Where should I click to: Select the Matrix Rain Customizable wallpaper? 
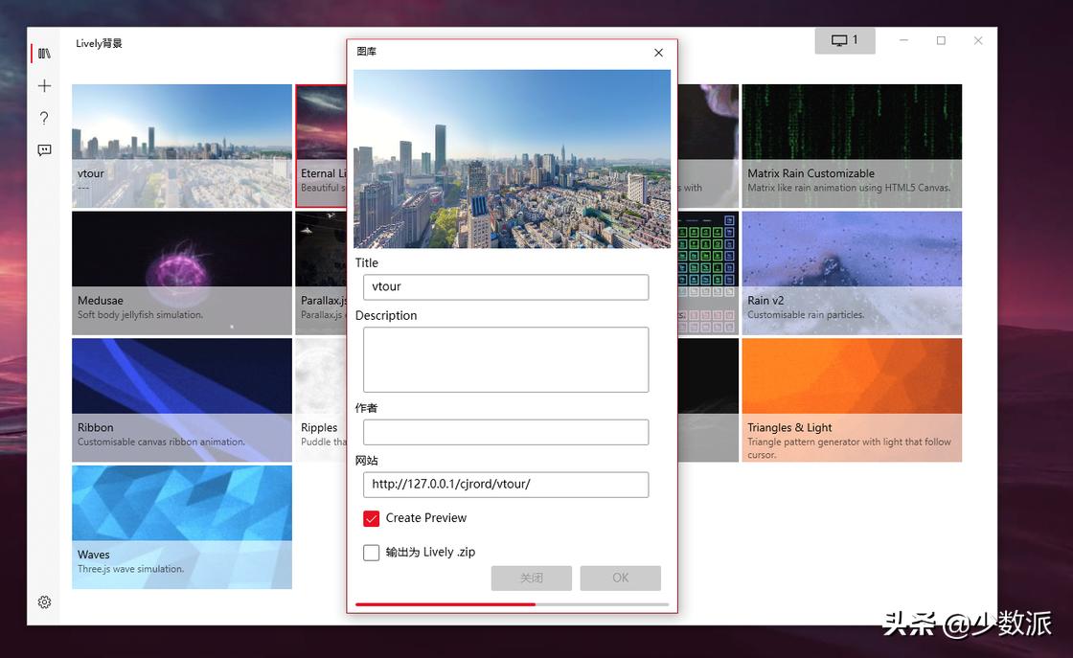pyautogui.click(x=851, y=144)
